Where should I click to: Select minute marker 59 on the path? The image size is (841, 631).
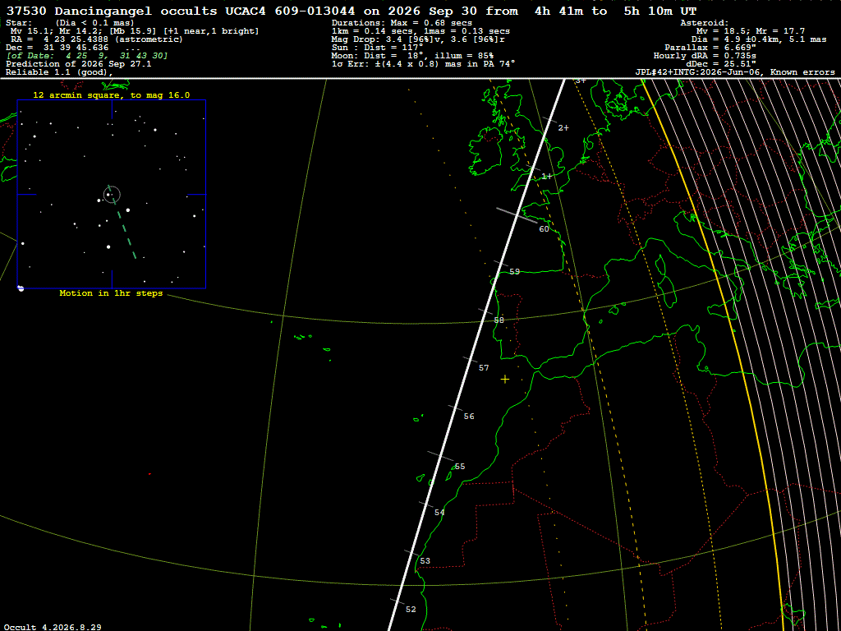coord(514,271)
